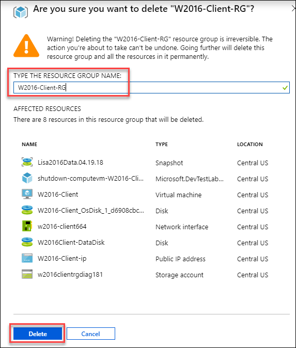Click the W2016Client-DataDisk disk icon
Viewport: 296px width, 348px height.
27,242
